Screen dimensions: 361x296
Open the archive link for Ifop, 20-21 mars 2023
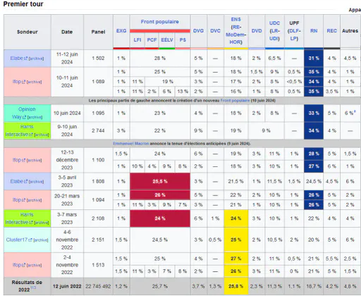[34, 200]
